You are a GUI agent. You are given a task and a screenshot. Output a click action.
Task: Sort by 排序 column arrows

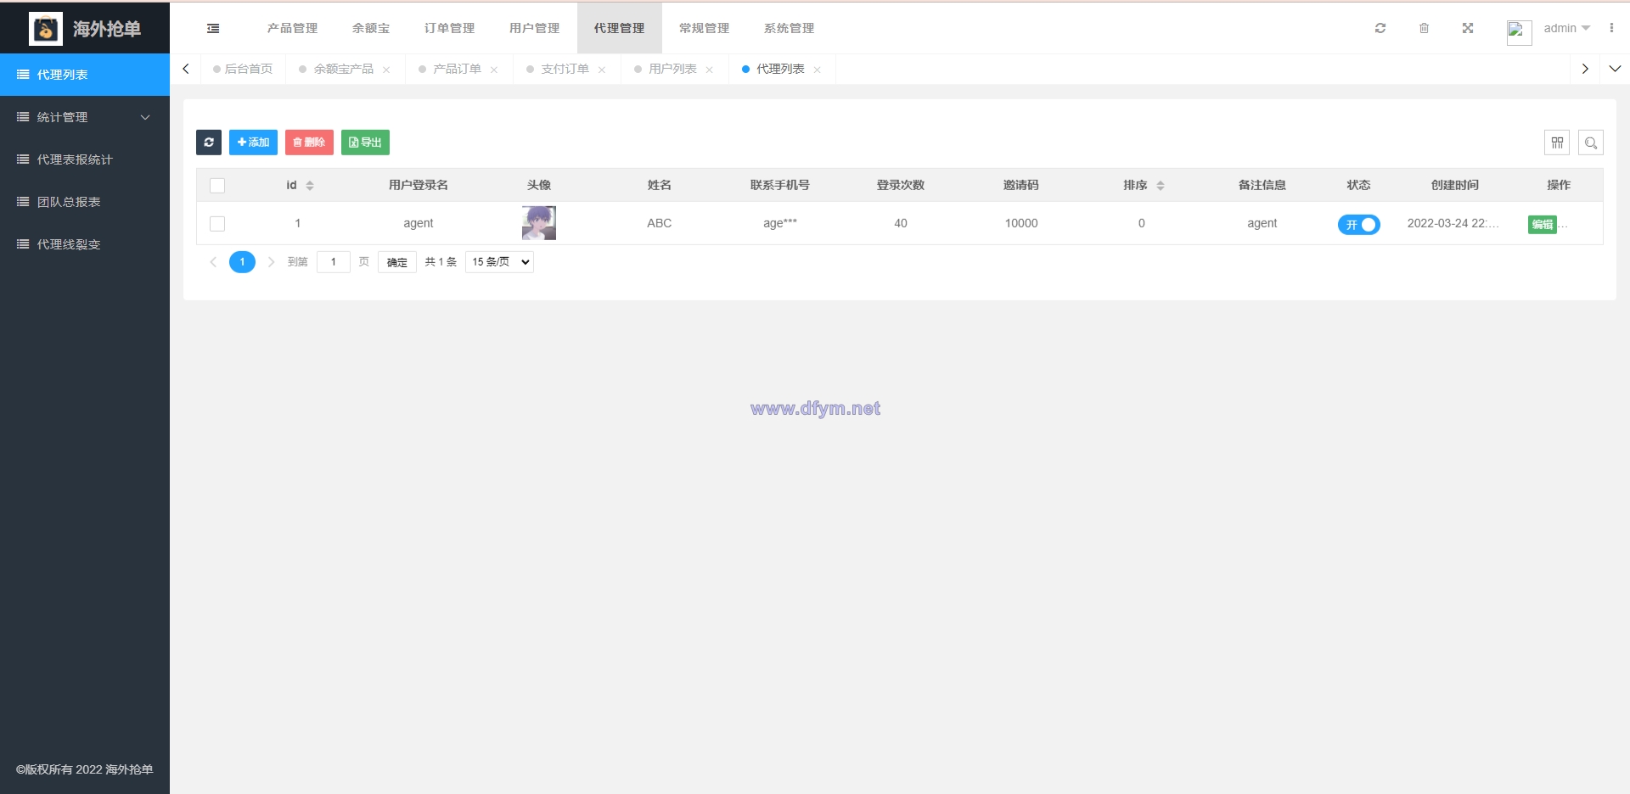click(x=1161, y=186)
